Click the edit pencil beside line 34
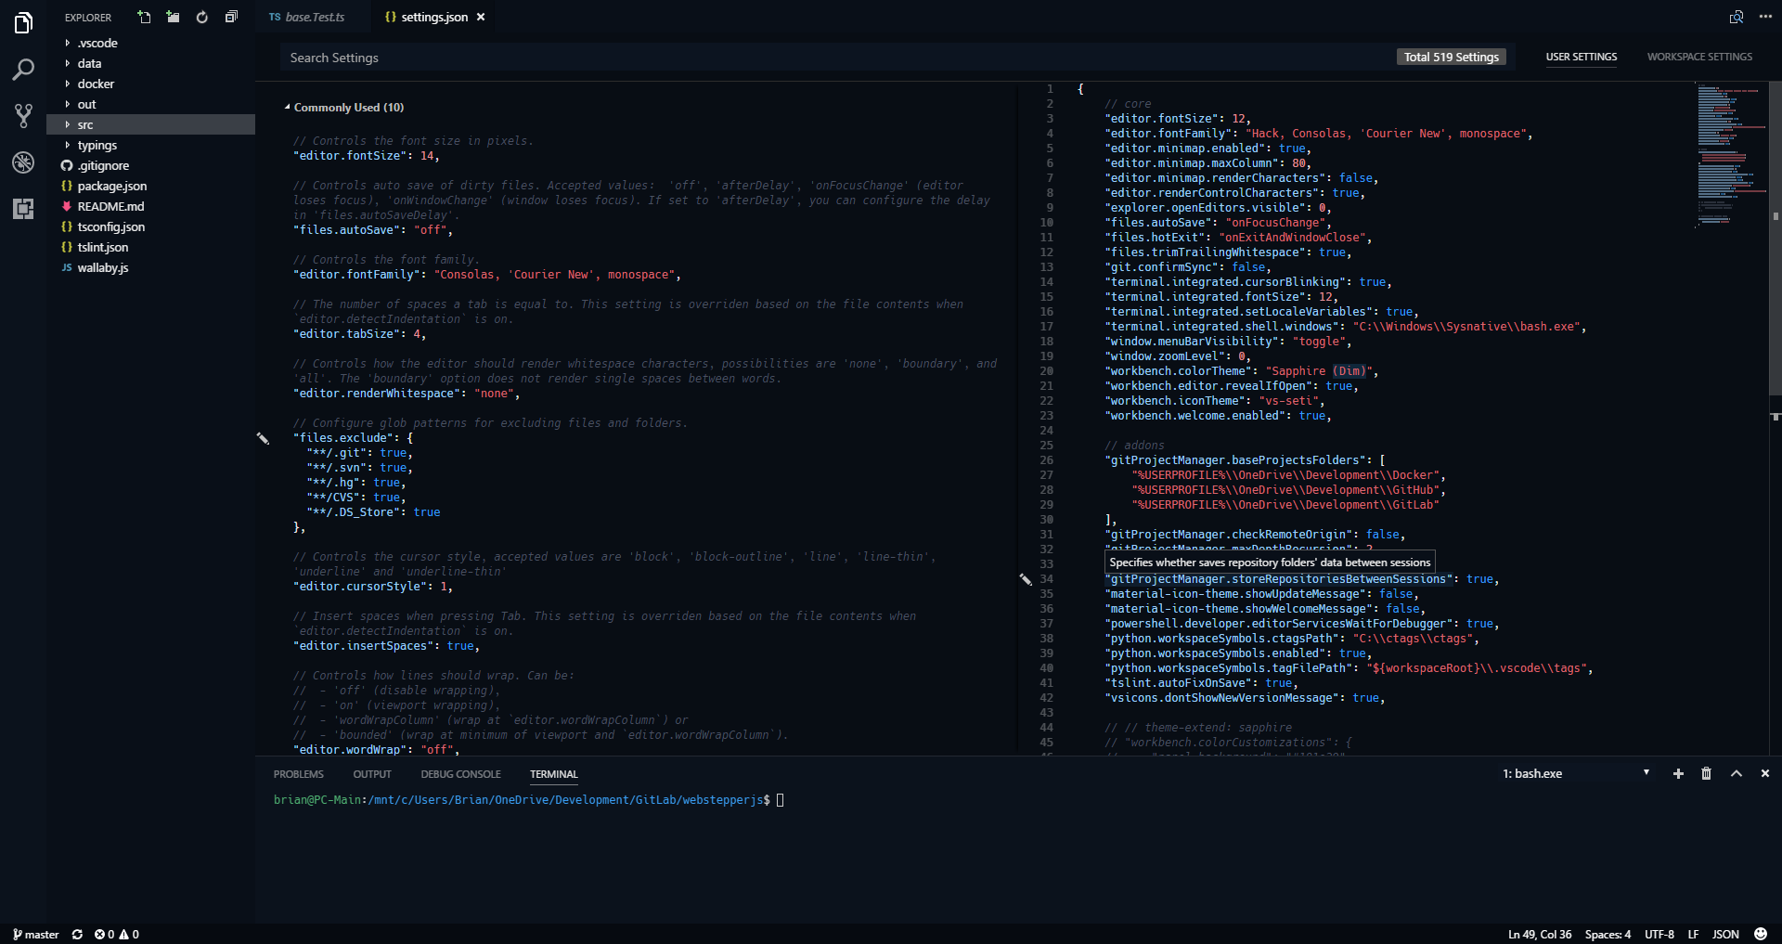 [1026, 579]
